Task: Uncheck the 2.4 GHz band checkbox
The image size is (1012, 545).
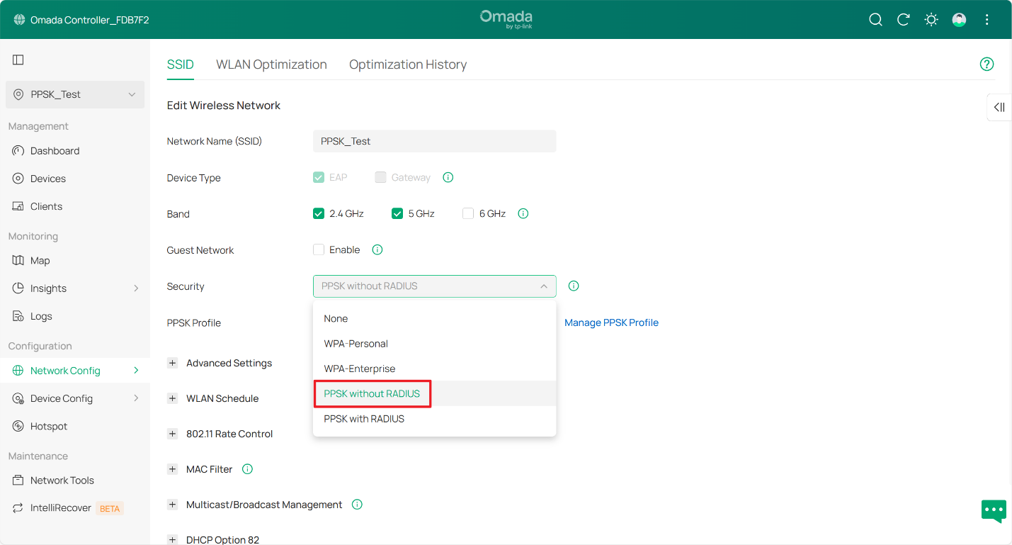Action: click(x=319, y=213)
